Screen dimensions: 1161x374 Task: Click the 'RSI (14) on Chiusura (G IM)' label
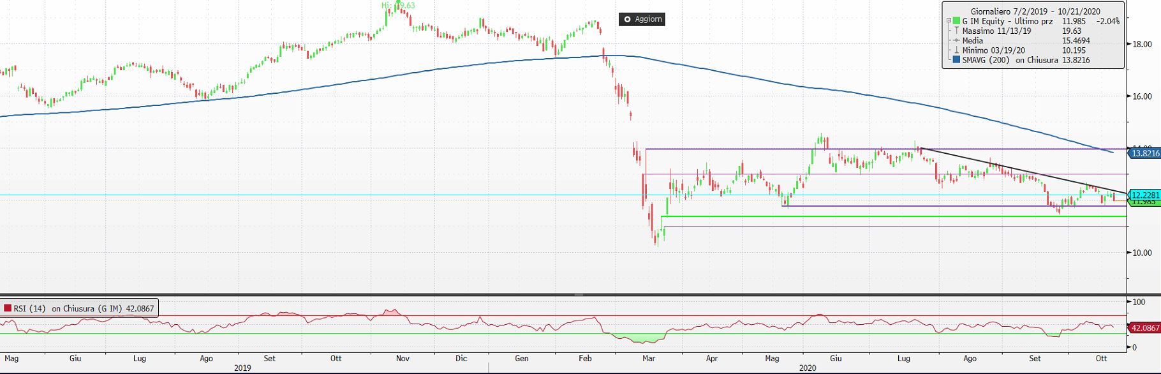pyautogui.click(x=68, y=308)
